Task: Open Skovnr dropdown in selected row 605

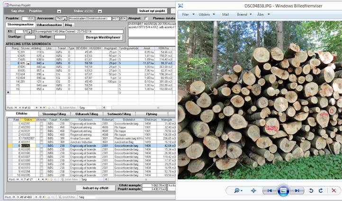Action: [28, 63]
